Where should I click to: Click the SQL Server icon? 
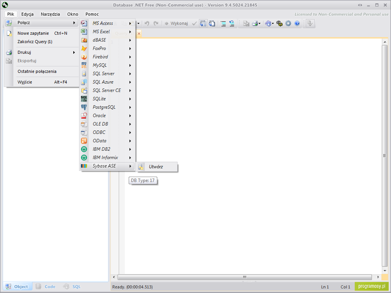[x=84, y=74]
